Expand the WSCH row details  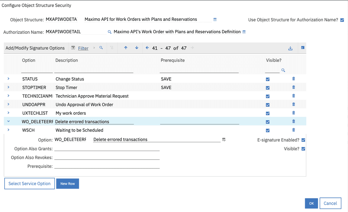pos(8,130)
